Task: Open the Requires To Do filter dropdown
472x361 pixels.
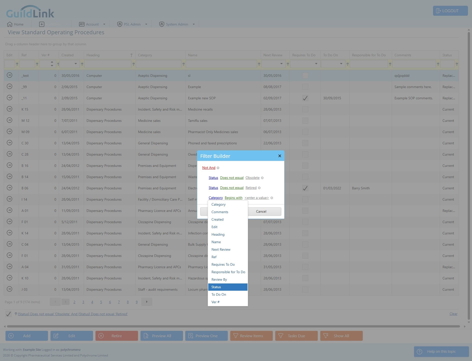Action: coord(316,64)
